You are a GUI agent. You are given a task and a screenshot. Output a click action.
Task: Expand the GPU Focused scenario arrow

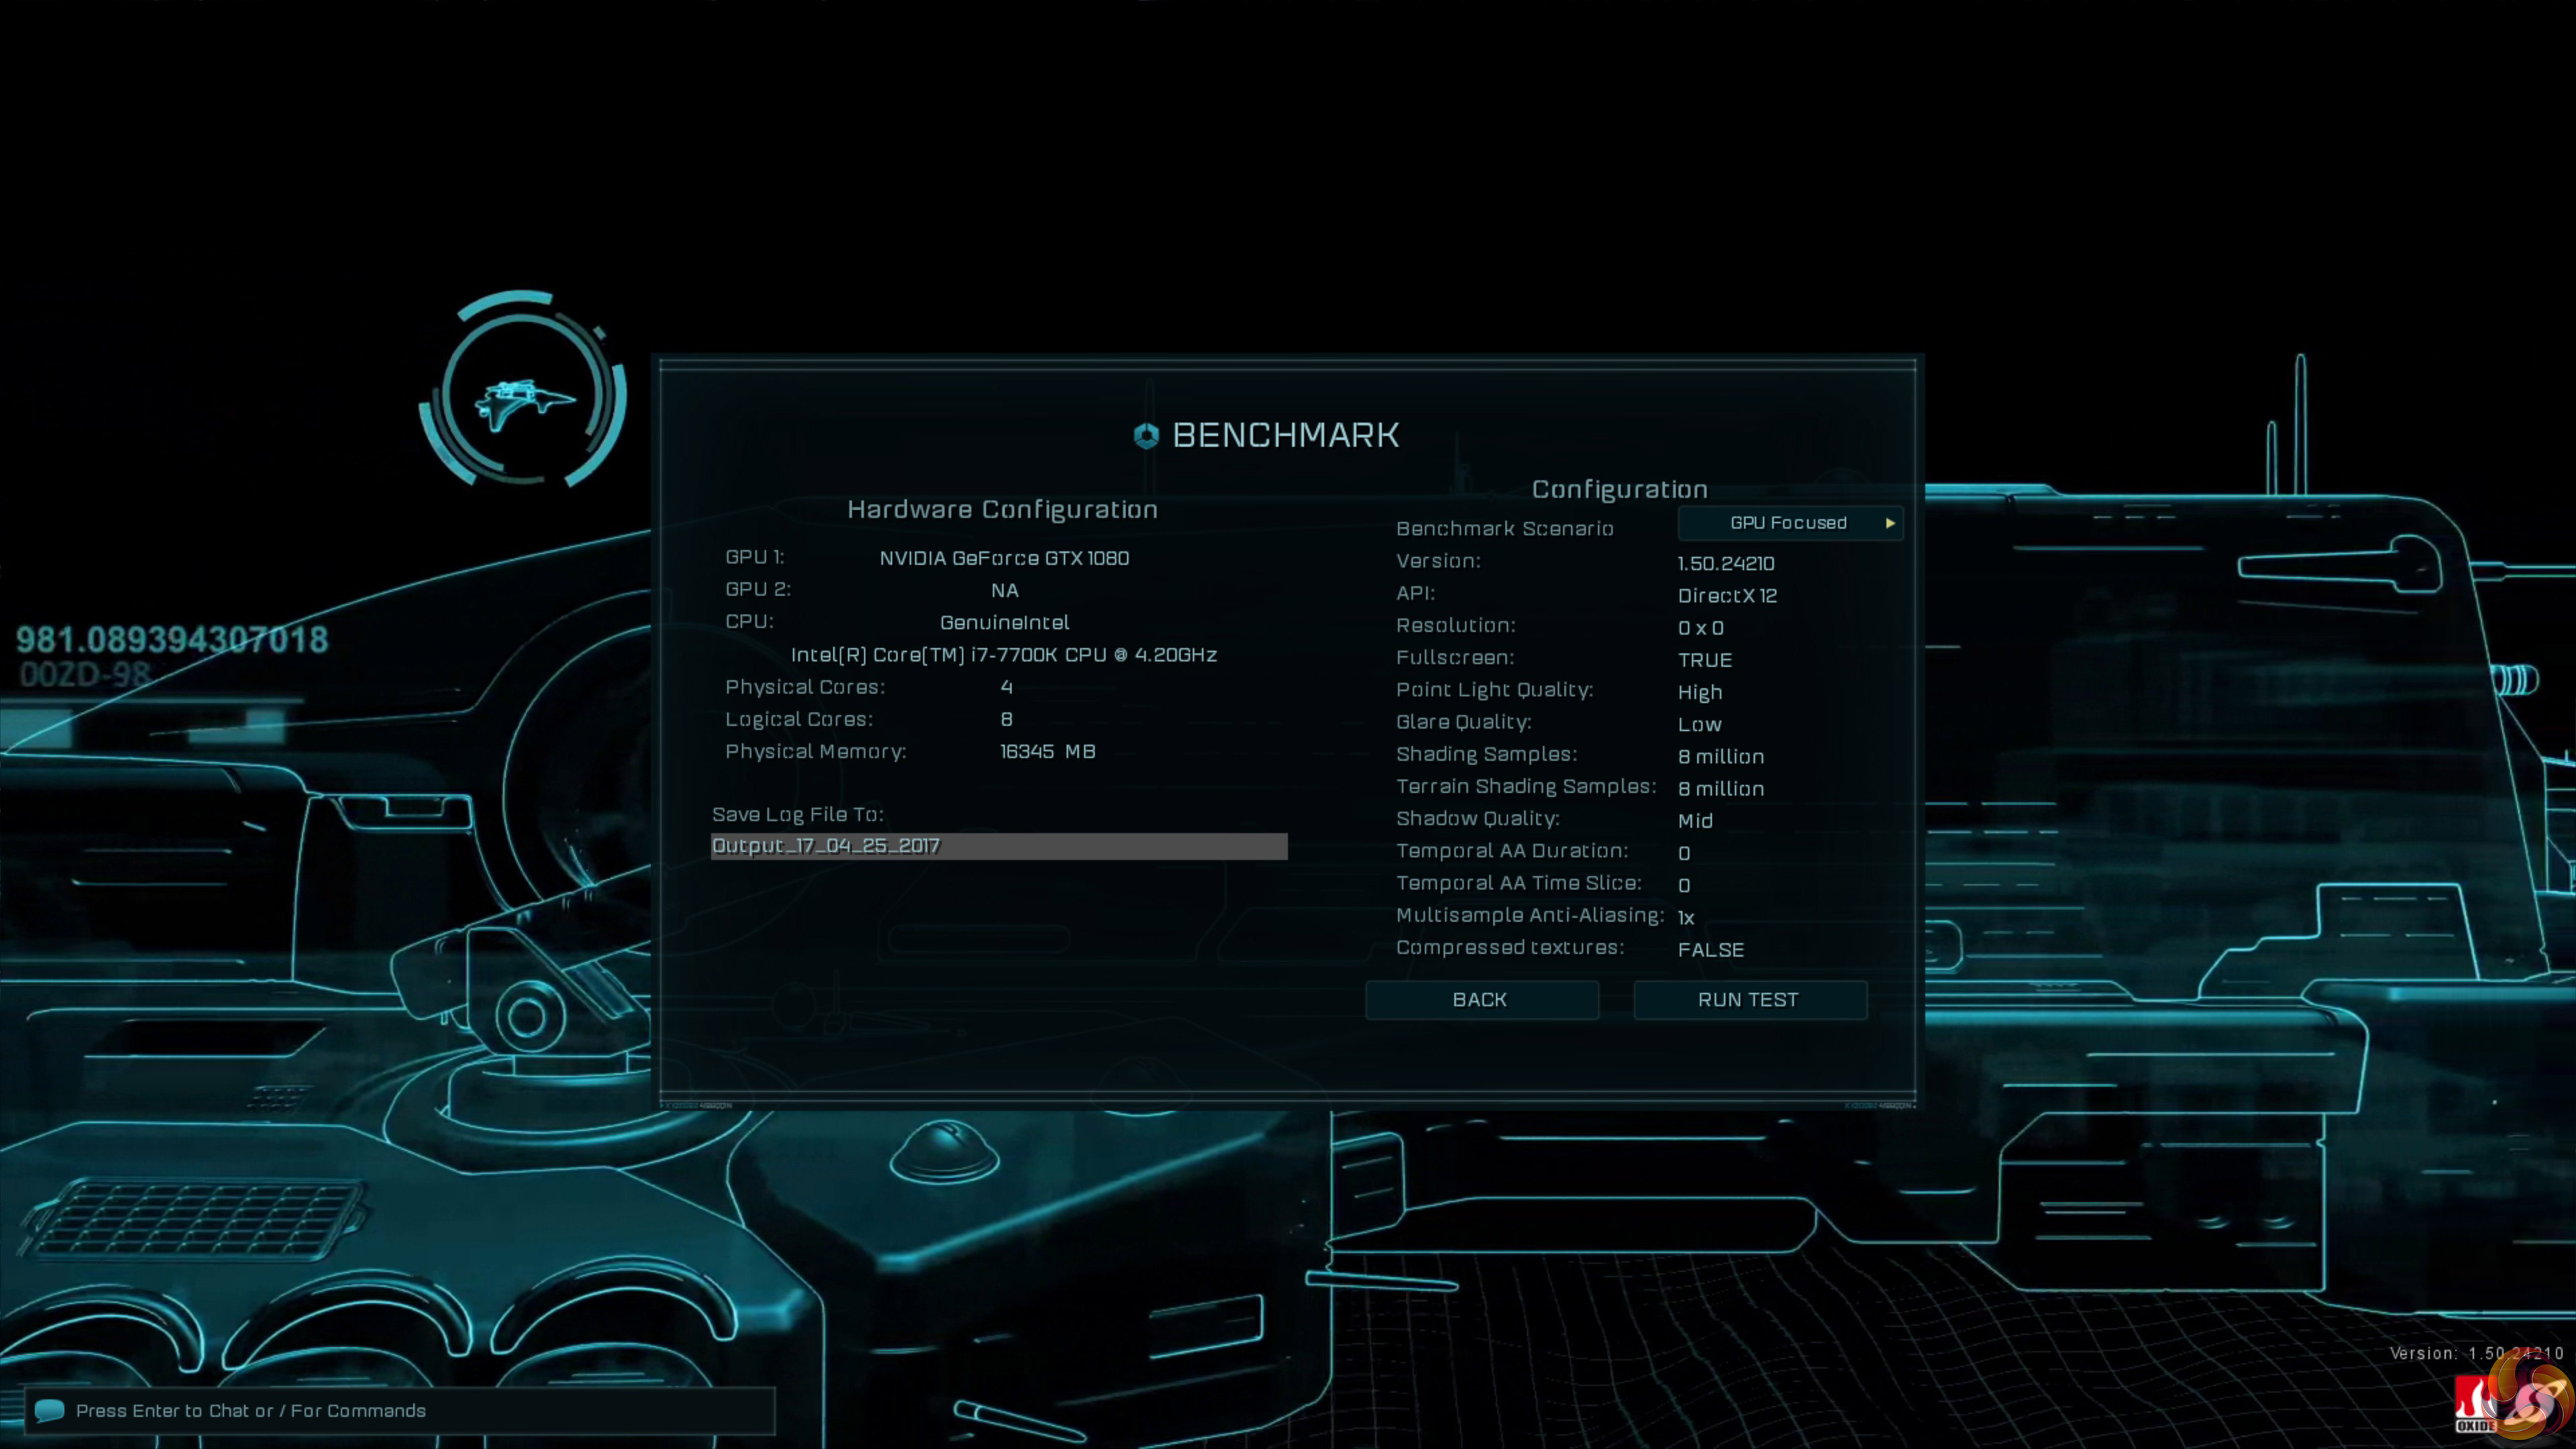coord(1889,523)
